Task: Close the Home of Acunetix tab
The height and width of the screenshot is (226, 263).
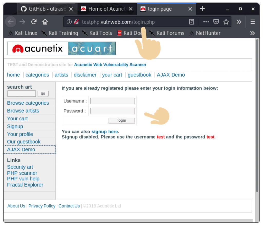Action: 130,9
